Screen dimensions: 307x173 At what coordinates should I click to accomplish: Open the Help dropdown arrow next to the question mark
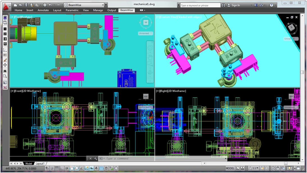(x=276, y=5)
